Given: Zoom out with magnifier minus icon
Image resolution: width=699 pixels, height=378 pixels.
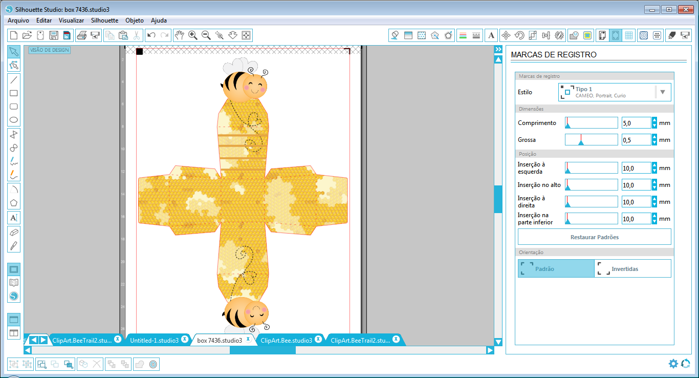Looking at the screenshot, I should point(206,35).
